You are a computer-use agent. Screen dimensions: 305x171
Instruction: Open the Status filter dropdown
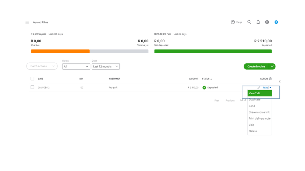click(x=76, y=66)
